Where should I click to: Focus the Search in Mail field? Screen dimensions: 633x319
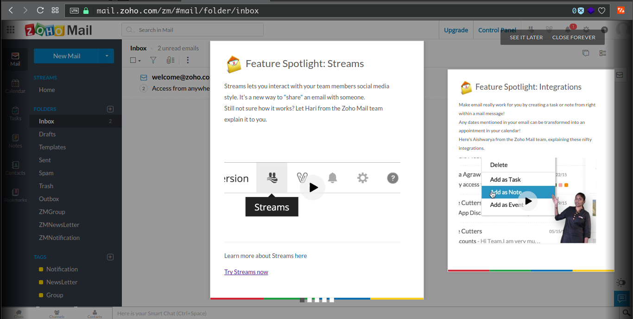point(192,30)
